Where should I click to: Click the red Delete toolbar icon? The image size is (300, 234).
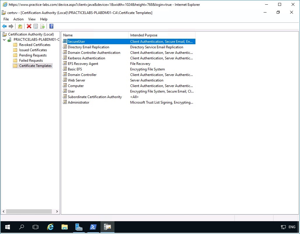pyautogui.click(x=29, y=26)
